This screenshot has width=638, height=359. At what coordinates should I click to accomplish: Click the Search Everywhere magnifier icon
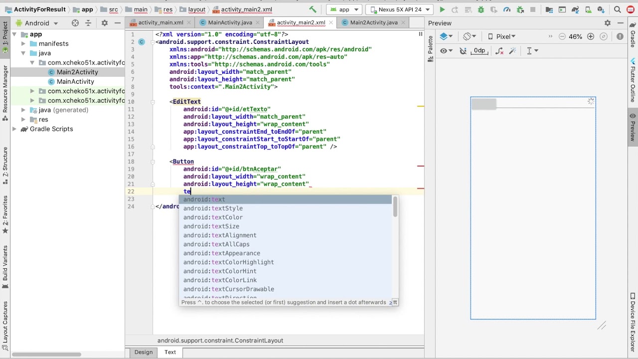(x=617, y=9)
